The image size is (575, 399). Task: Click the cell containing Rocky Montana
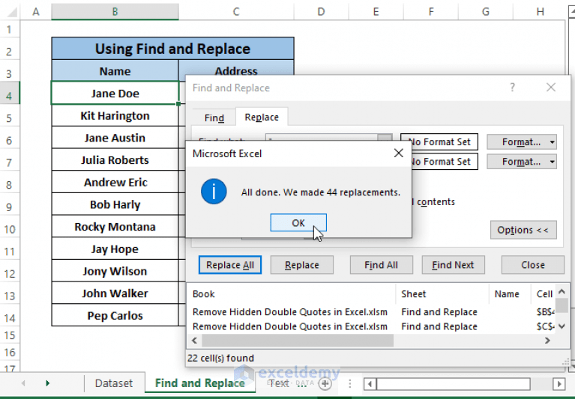point(115,227)
